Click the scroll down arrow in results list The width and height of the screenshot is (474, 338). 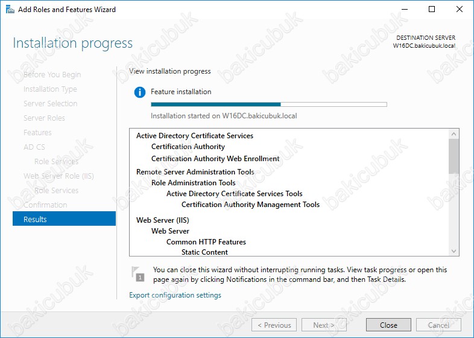(x=453, y=251)
